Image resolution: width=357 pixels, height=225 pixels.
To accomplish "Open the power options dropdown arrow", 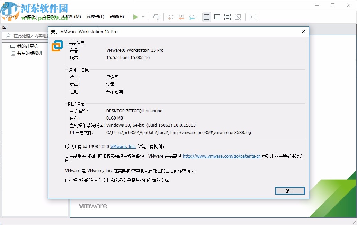I will [142, 17].
